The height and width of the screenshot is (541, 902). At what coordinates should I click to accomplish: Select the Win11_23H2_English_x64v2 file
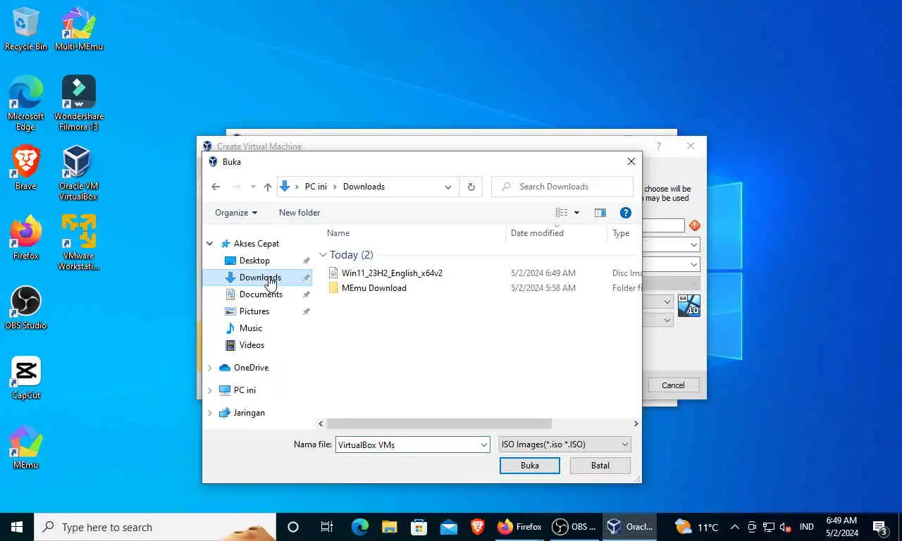[x=392, y=273]
